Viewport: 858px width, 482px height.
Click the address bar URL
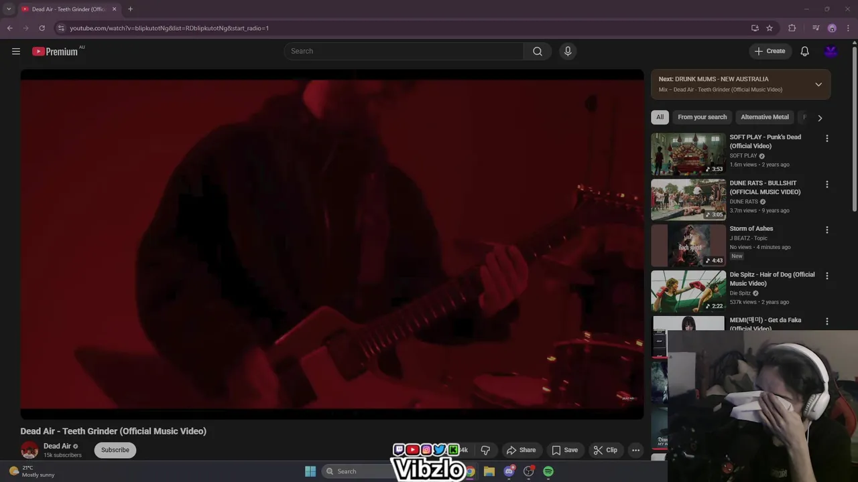click(x=169, y=28)
